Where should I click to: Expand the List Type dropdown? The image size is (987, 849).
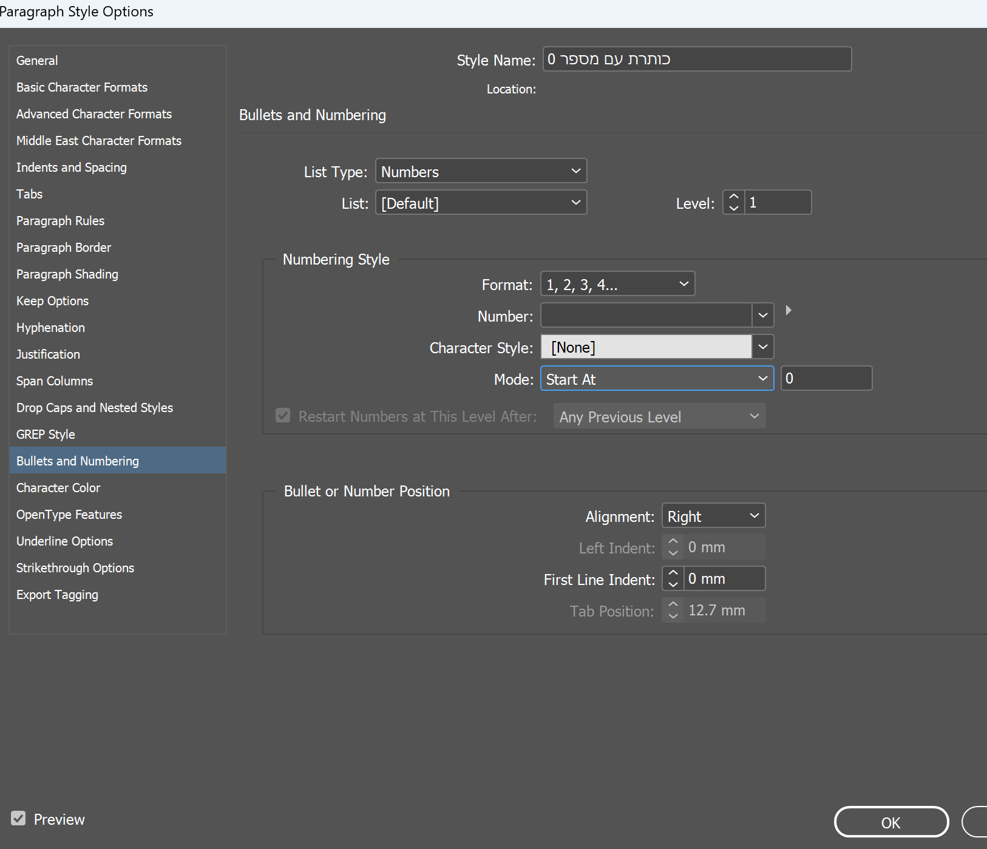click(481, 171)
